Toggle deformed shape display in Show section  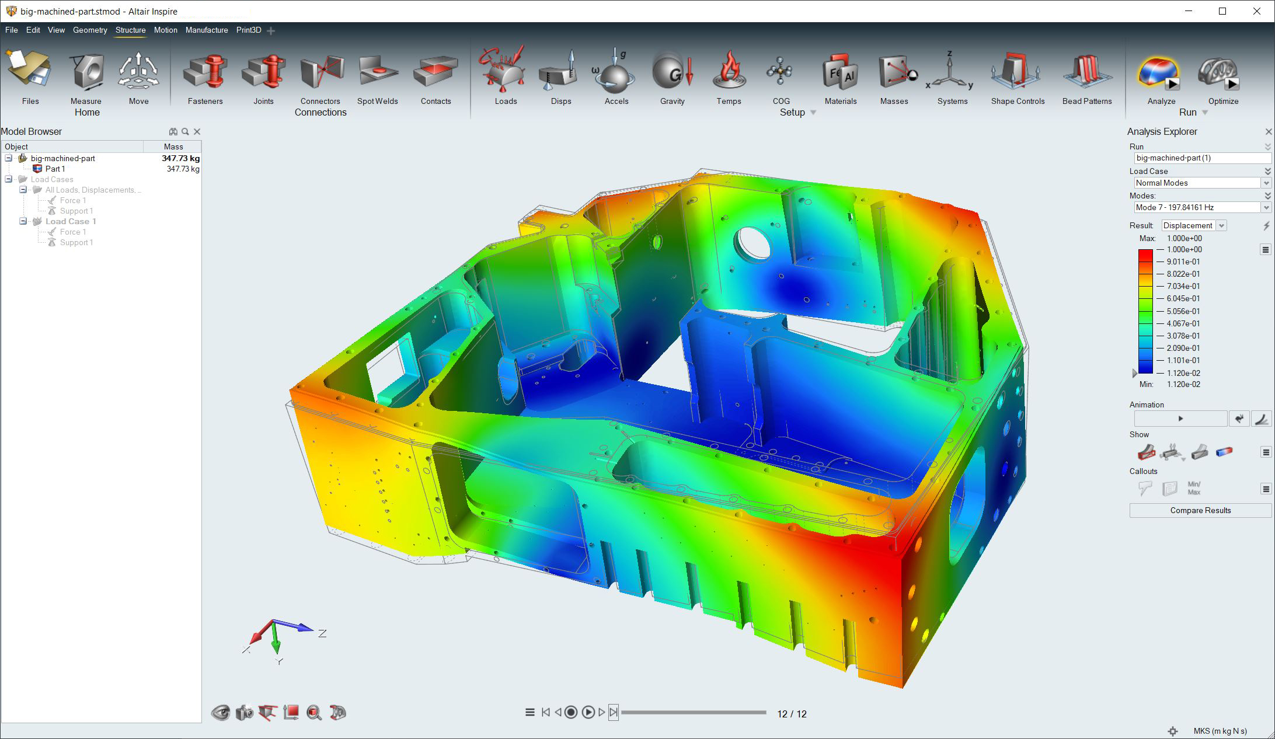1146,452
